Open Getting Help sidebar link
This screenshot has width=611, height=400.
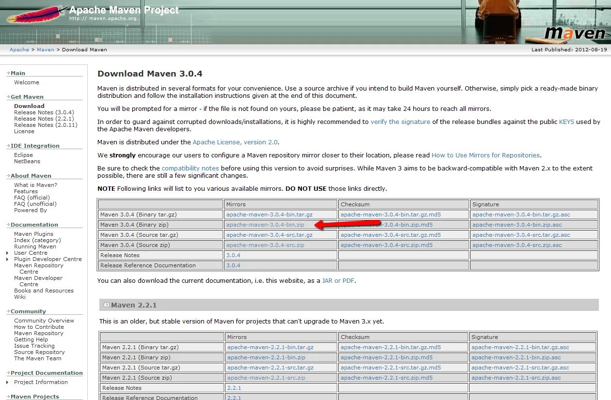pyautogui.click(x=31, y=339)
